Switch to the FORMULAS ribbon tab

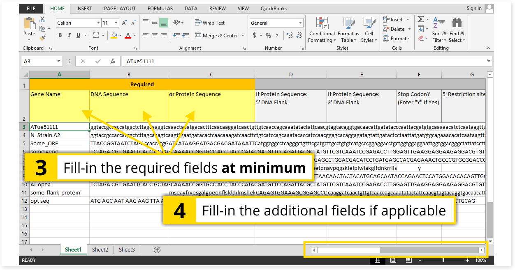point(160,8)
